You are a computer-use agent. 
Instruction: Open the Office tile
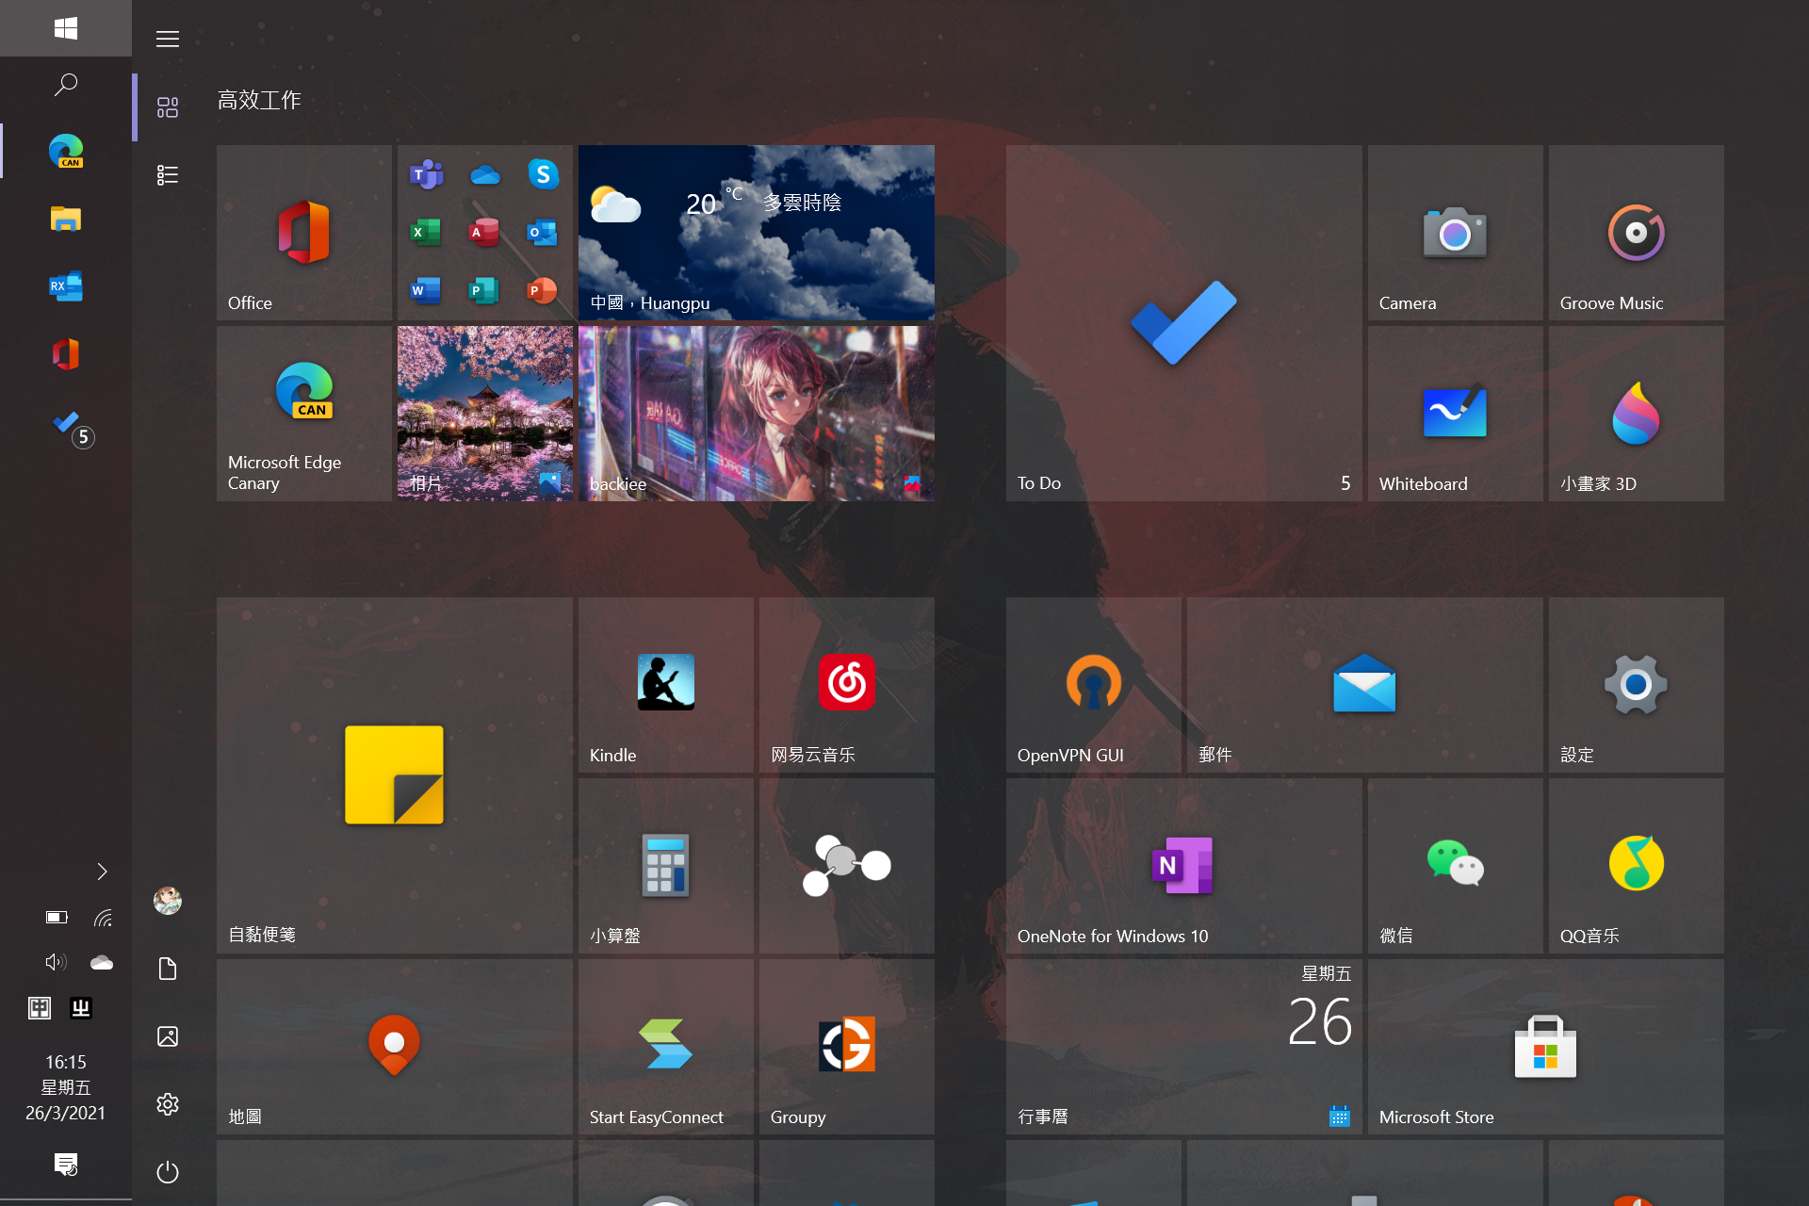(x=303, y=232)
